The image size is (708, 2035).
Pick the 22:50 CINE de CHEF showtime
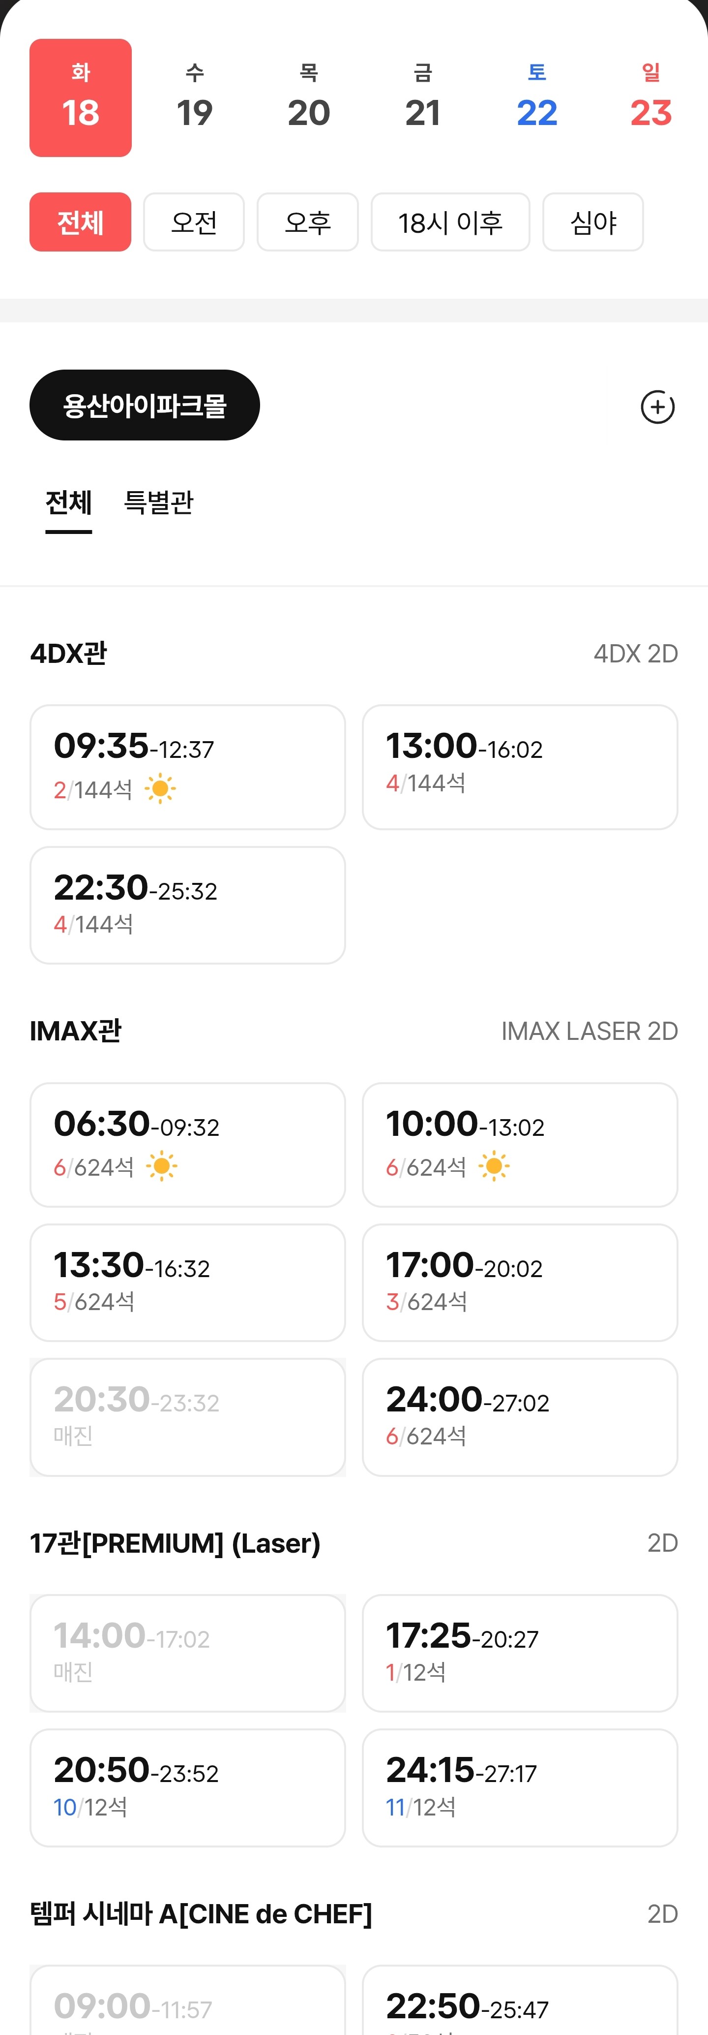click(519, 2000)
